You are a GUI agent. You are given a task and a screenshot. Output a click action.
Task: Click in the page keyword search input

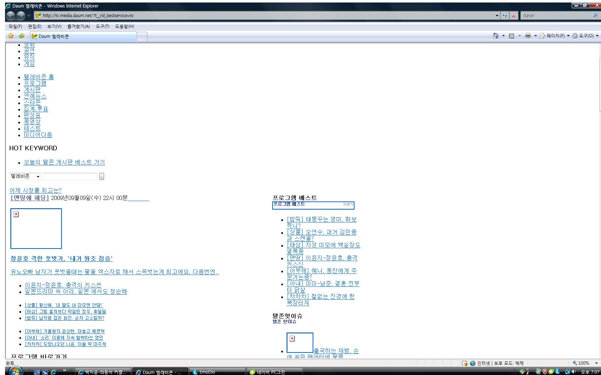(x=70, y=176)
